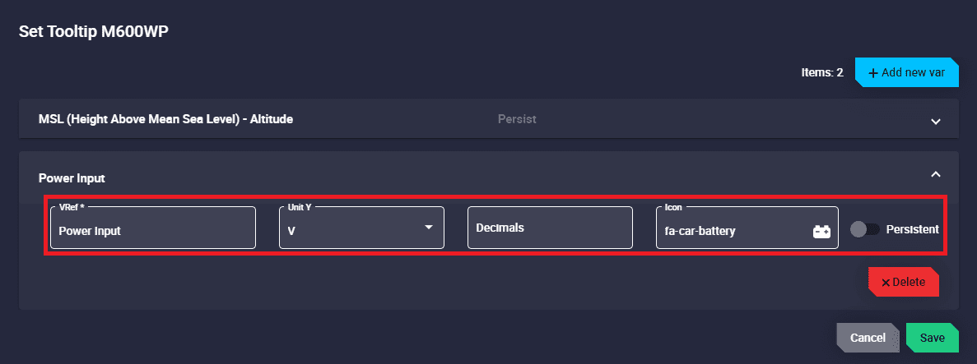Click the Cancel button

coord(868,338)
